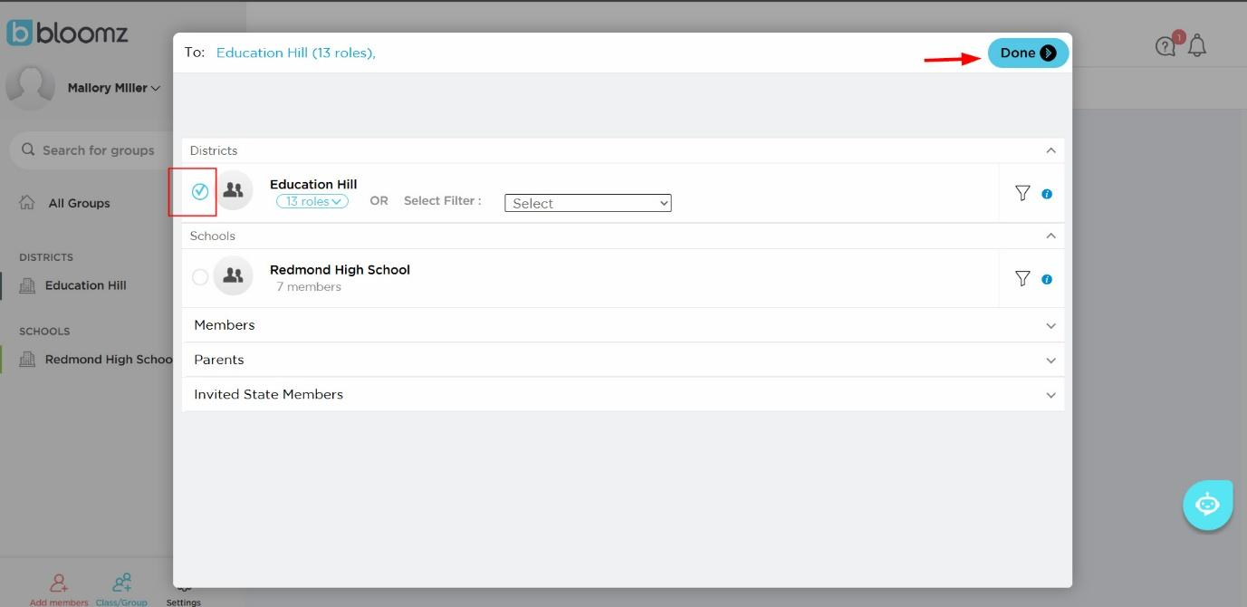1247x607 pixels.
Task: Uncheck the Education Hill district checkbox
Action: click(200, 191)
